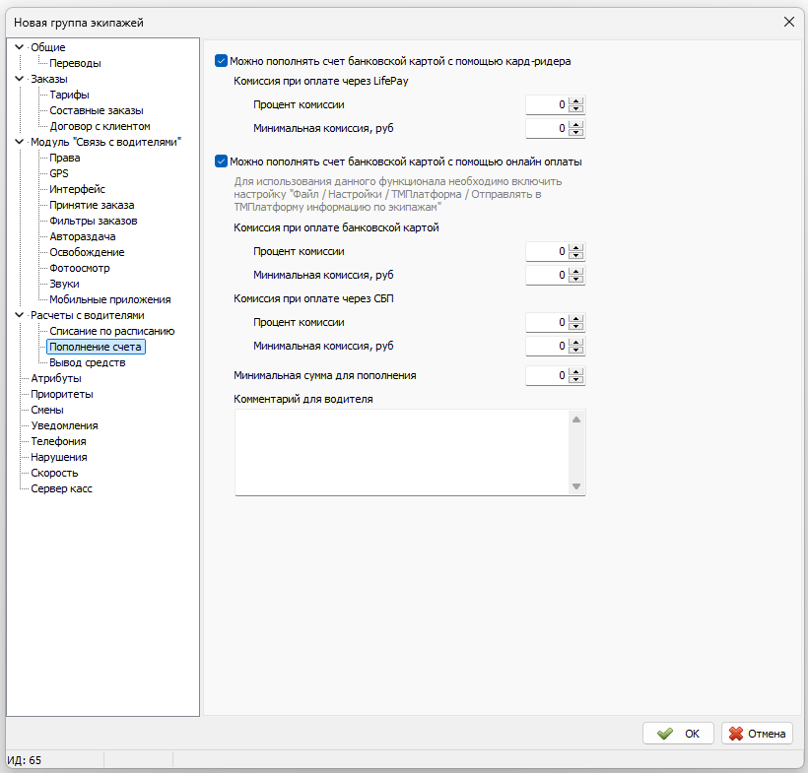808x773 pixels.
Task: Open the Права settings page
Action: [x=64, y=158]
